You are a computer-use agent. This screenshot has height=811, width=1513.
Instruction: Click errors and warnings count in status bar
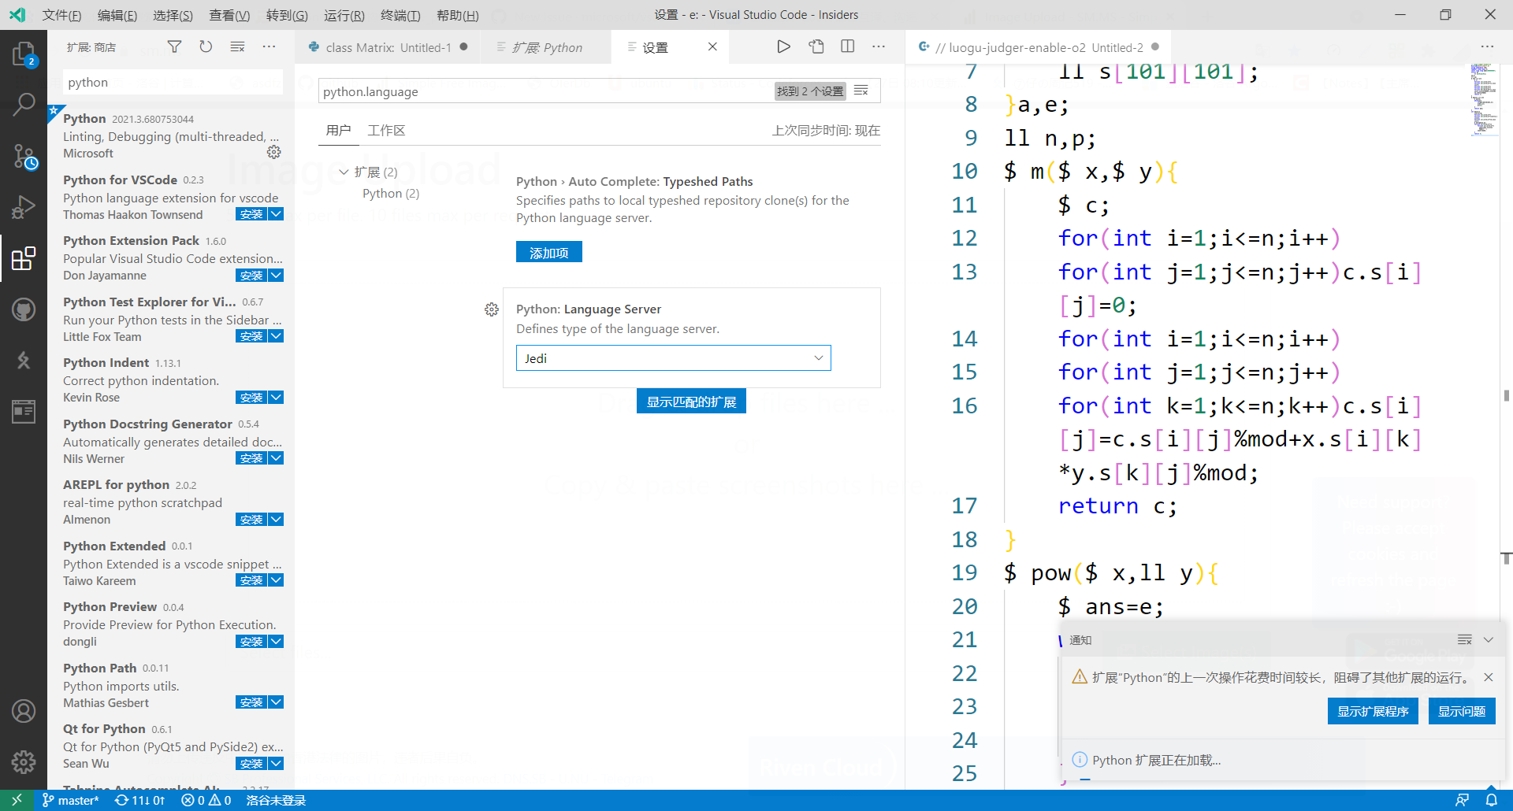(x=206, y=800)
